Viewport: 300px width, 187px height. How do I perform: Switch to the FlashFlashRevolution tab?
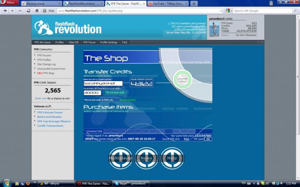point(84,4)
